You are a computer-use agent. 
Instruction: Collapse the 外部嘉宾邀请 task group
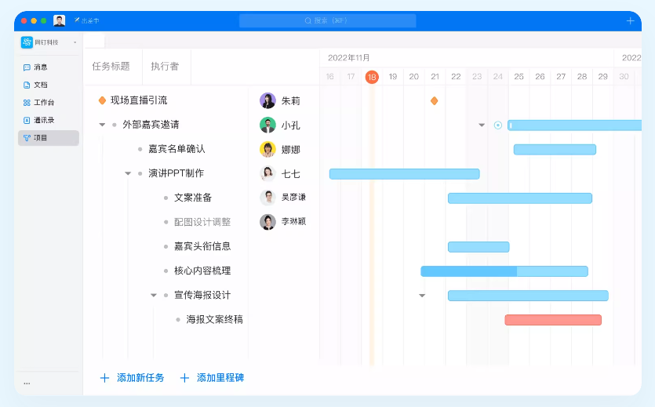click(102, 125)
